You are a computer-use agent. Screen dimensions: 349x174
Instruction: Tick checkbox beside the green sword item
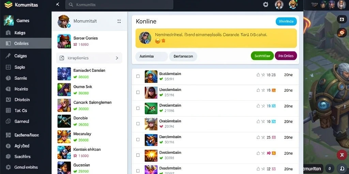pyautogui.click(x=138, y=108)
